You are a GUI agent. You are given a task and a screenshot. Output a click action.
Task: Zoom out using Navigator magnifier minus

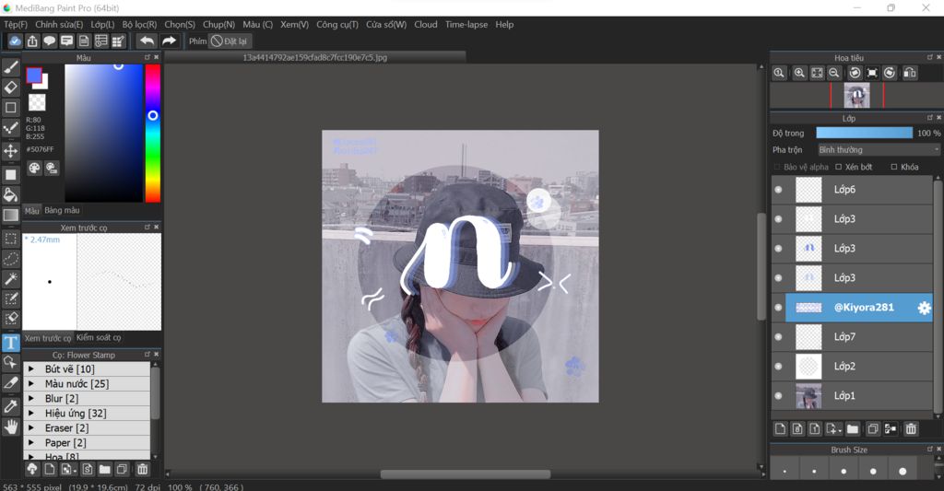point(833,73)
